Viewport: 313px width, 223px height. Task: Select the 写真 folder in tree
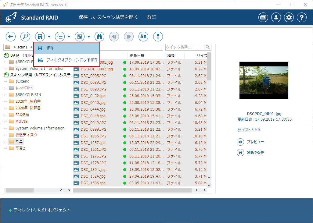click(19, 141)
